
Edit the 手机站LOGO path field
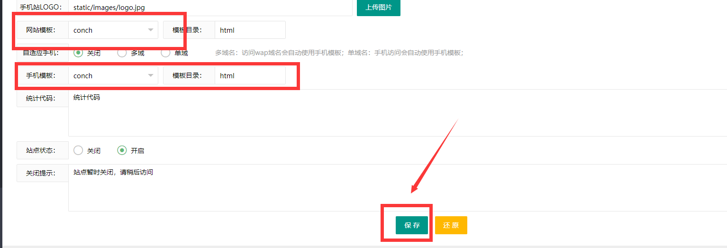[210, 8]
